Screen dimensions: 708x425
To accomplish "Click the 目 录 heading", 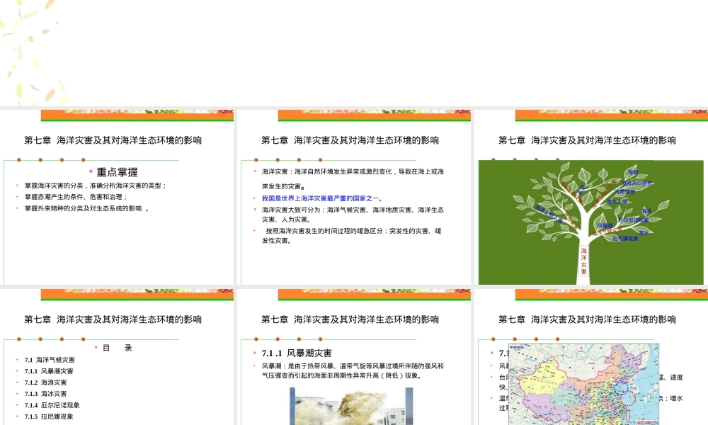I will point(118,348).
